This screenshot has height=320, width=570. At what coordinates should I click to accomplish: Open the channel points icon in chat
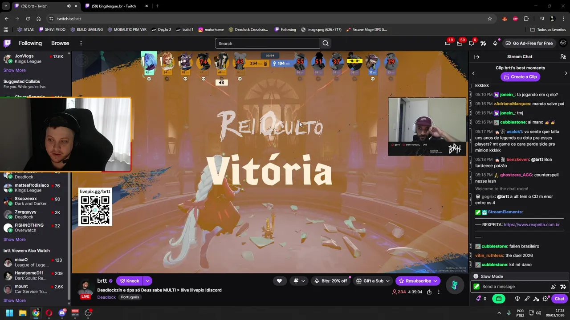pyautogui.click(x=479, y=299)
